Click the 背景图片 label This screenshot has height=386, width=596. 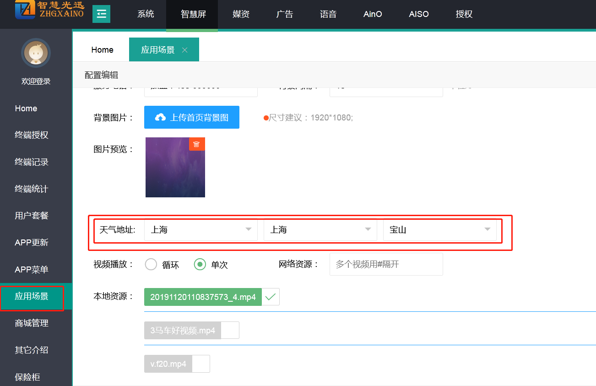114,118
